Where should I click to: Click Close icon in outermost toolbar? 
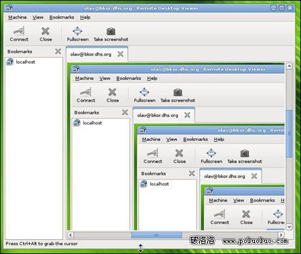coord(45,31)
